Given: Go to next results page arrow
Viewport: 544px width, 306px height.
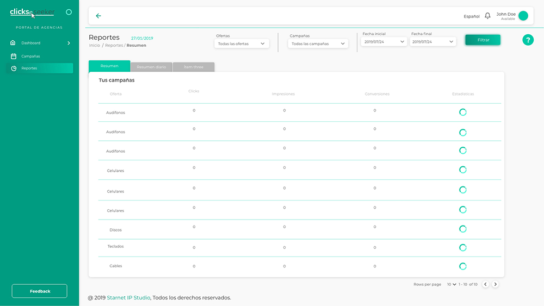Looking at the screenshot, I should [x=496, y=284].
